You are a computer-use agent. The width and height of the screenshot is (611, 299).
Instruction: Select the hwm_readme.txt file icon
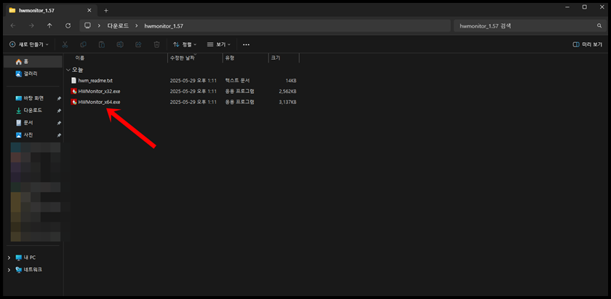click(x=73, y=80)
